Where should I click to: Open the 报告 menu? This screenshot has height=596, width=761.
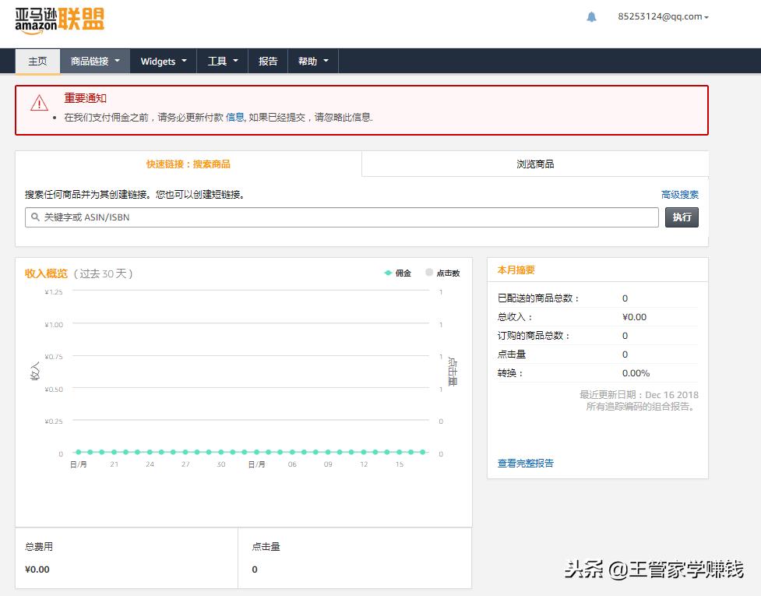pos(267,60)
